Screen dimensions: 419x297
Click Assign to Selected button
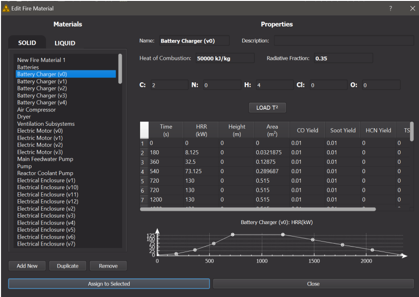109,284
